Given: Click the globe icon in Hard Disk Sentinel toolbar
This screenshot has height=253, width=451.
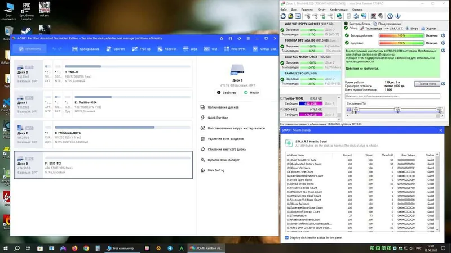Looking at the screenshot, I should click(x=339, y=16).
